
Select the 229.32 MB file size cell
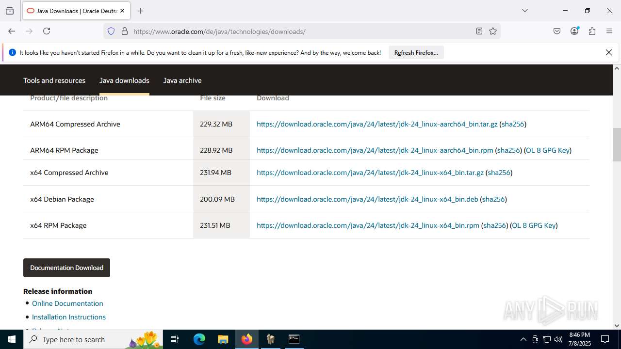pyautogui.click(x=221, y=124)
